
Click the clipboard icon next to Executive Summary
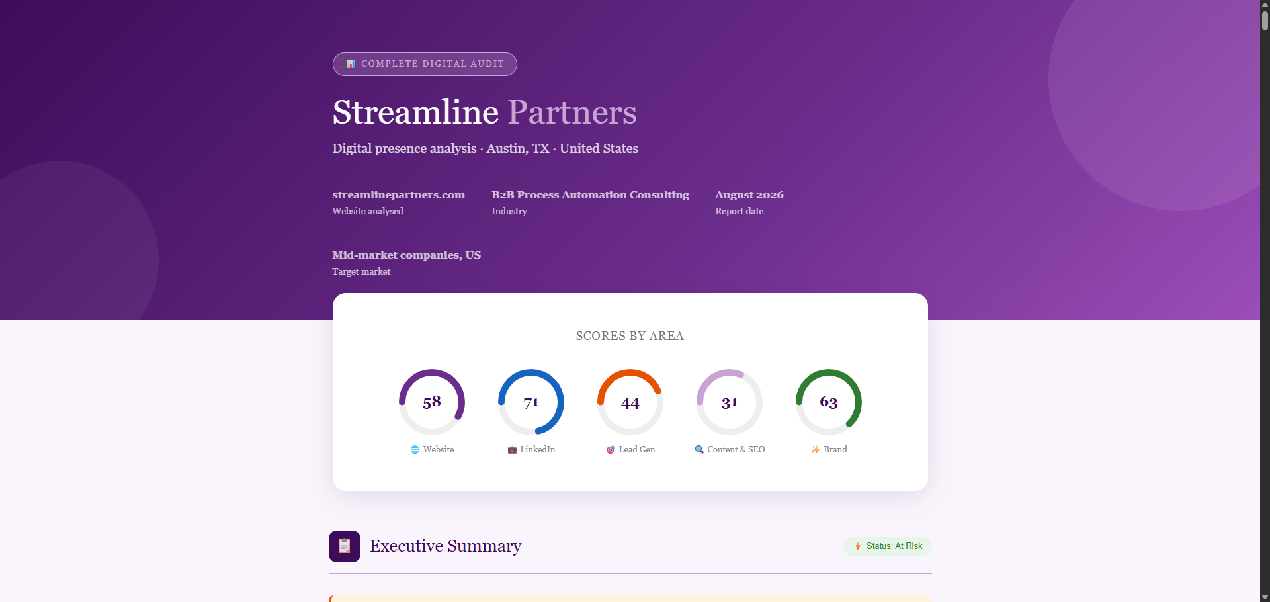345,546
